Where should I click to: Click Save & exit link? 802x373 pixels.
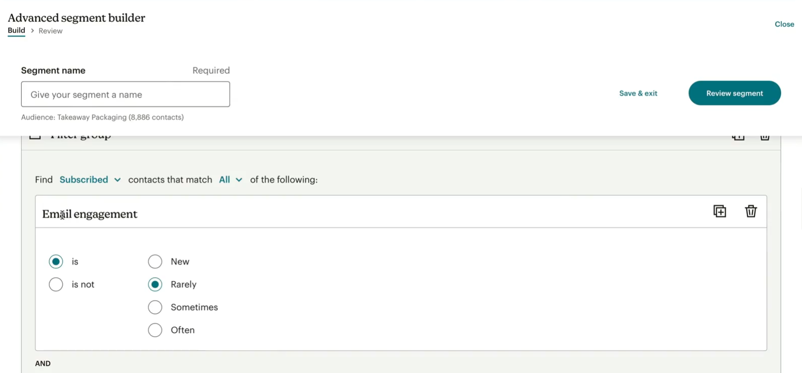[638, 93]
